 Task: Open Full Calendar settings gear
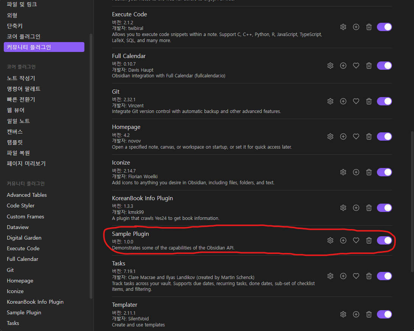tap(330, 66)
